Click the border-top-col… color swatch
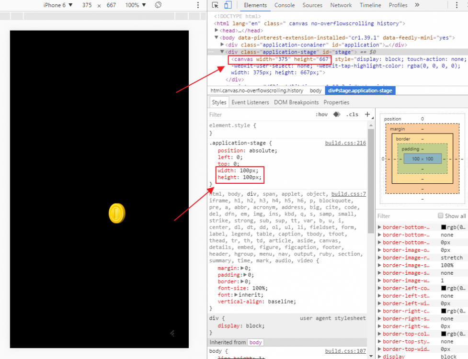 point(444,334)
